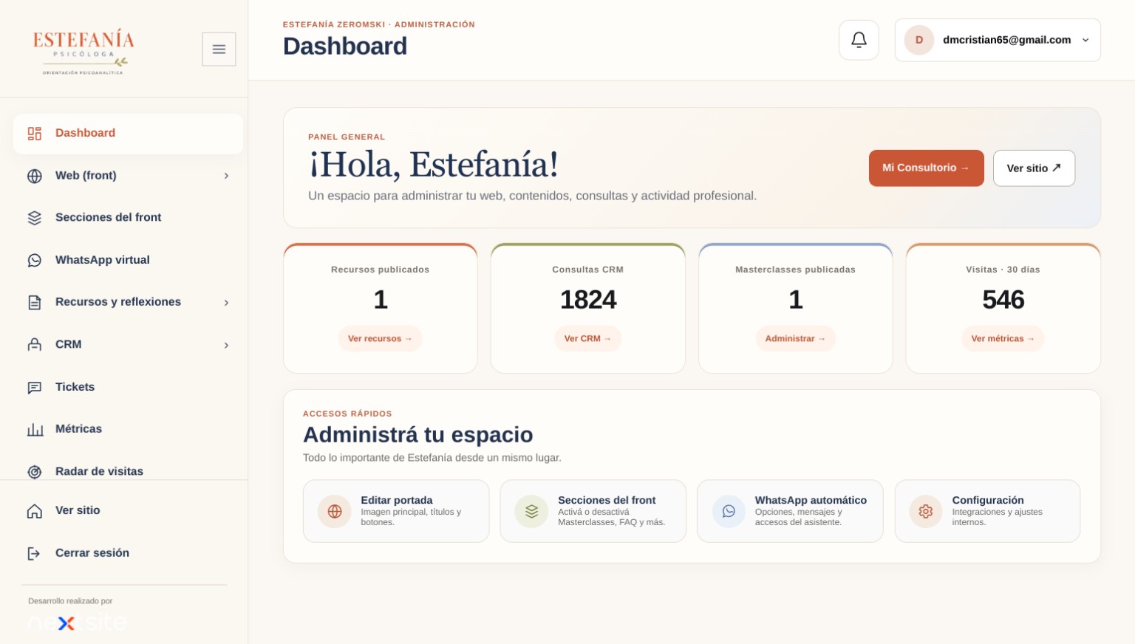Click the message icon beside Tickets

click(35, 387)
